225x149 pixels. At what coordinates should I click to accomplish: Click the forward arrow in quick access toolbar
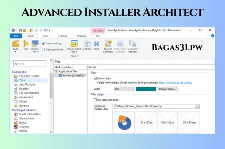pos(41,30)
